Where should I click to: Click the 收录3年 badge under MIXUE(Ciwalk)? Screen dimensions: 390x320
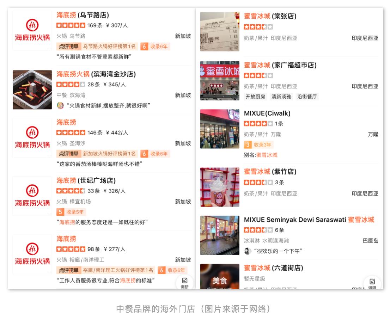point(259,144)
